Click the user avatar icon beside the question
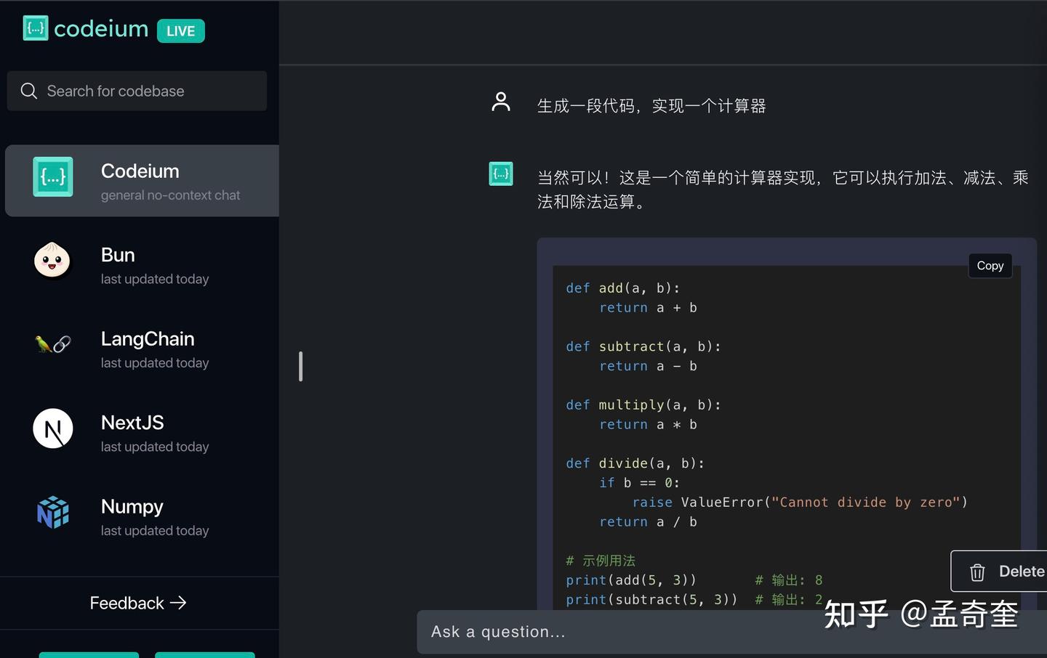The width and height of the screenshot is (1047, 658). (501, 102)
